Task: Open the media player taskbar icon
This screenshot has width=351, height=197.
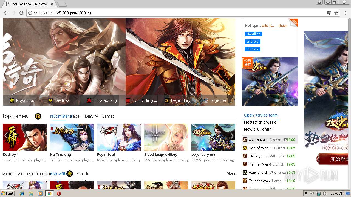Action: pyautogui.click(x=40, y=193)
